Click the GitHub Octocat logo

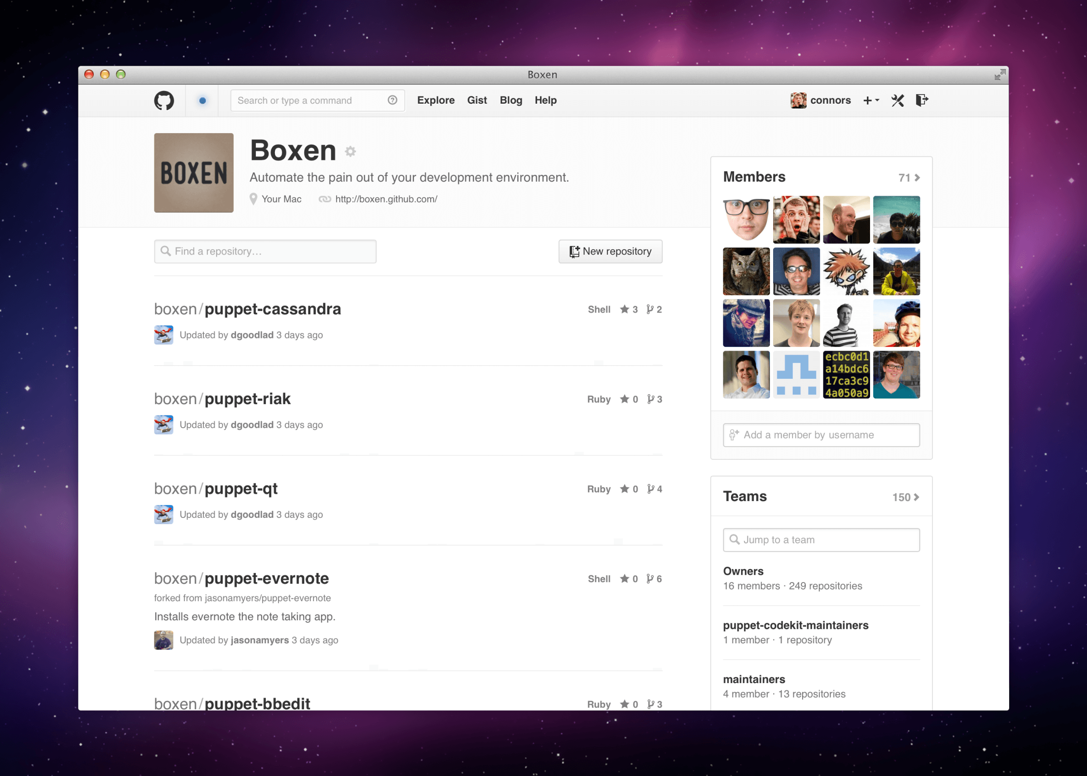[x=164, y=101]
